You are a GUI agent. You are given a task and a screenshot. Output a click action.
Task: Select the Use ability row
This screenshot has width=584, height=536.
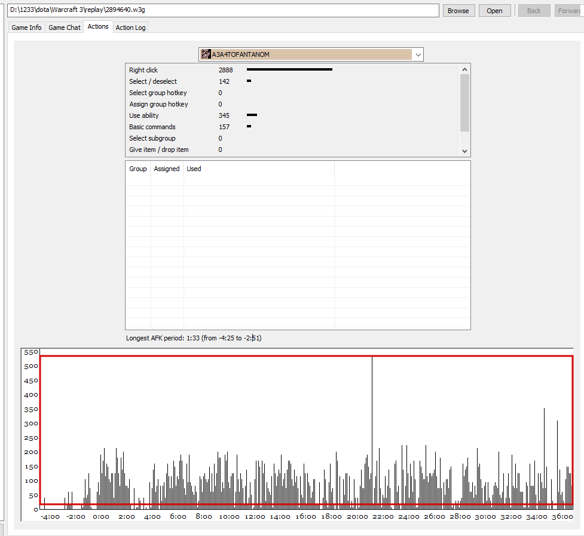292,115
